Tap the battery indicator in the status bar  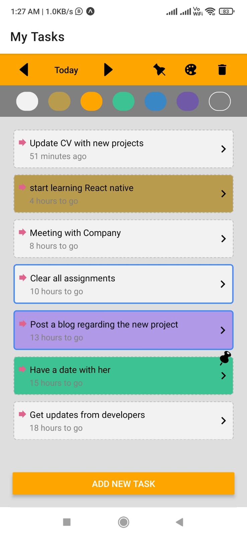pyautogui.click(x=226, y=11)
